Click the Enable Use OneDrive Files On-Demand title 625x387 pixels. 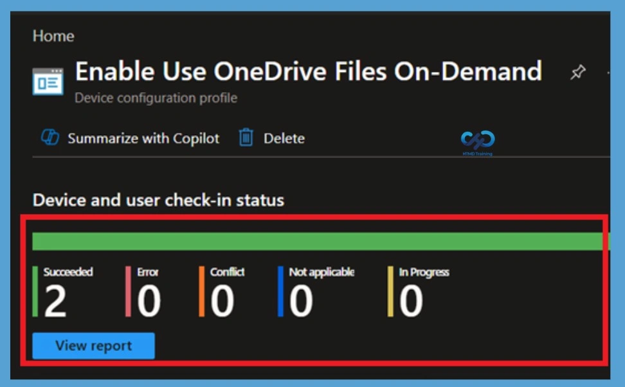coord(309,72)
